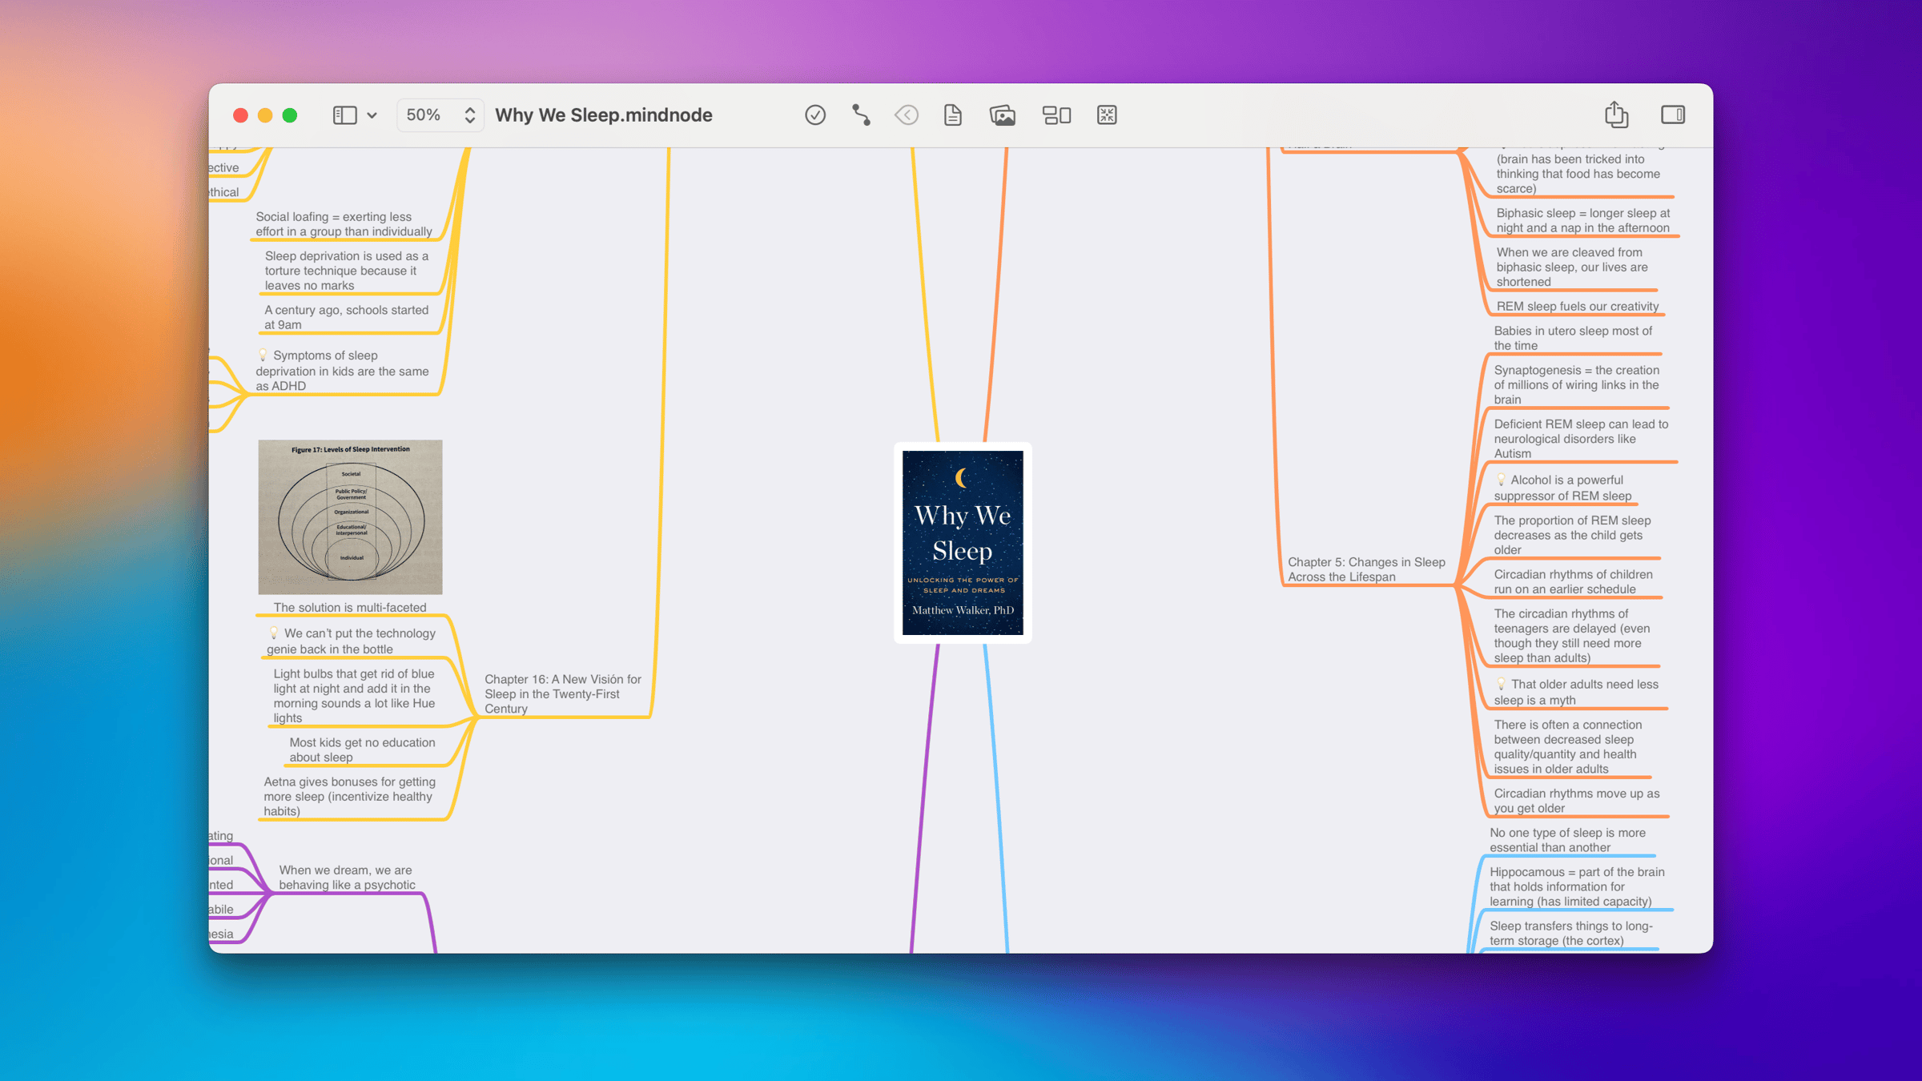Screen dimensions: 1922x1081
Task: Click node 'Aetna gives bonuses for getting more sleep'
Action: click(x=349, y=796)
